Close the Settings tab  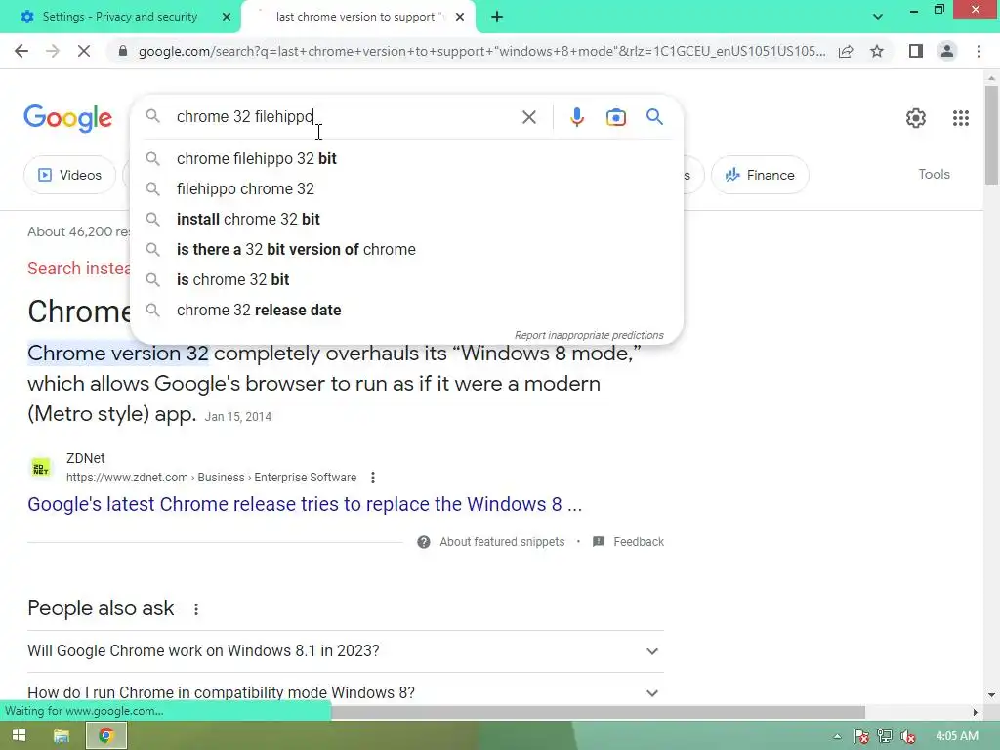click(x=227, y=17)
